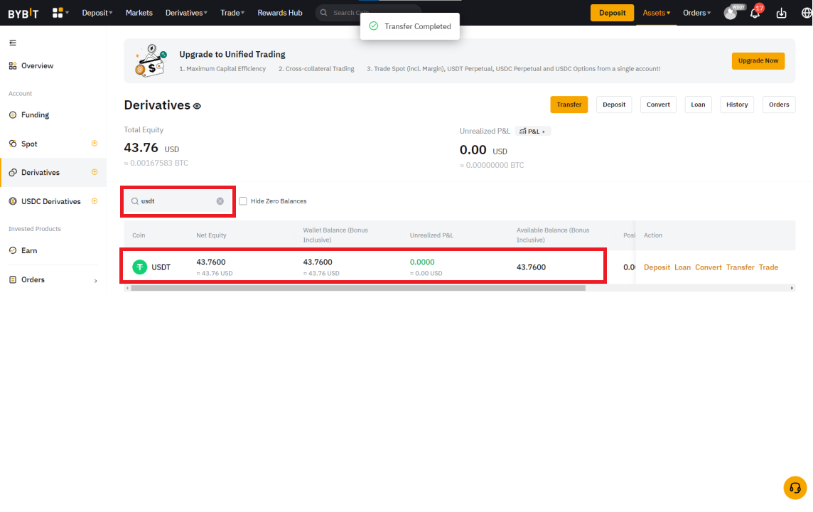Click the P&L chart icon

522,132
